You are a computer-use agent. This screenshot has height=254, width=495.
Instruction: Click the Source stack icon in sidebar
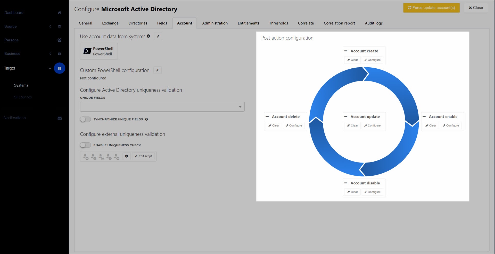(x=59, y=26)
